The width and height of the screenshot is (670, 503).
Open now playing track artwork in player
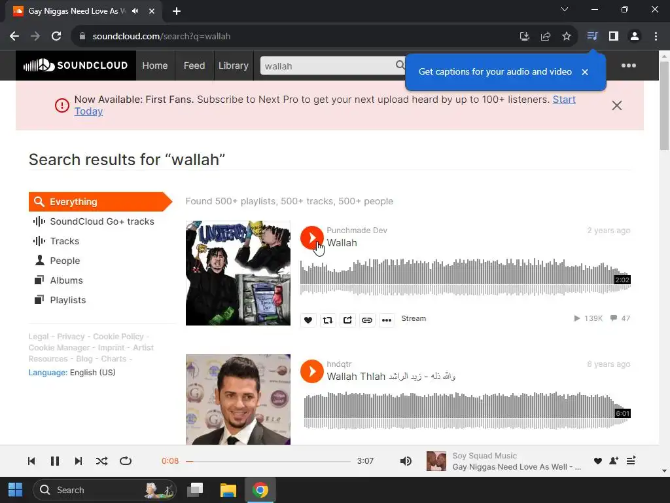436,461
